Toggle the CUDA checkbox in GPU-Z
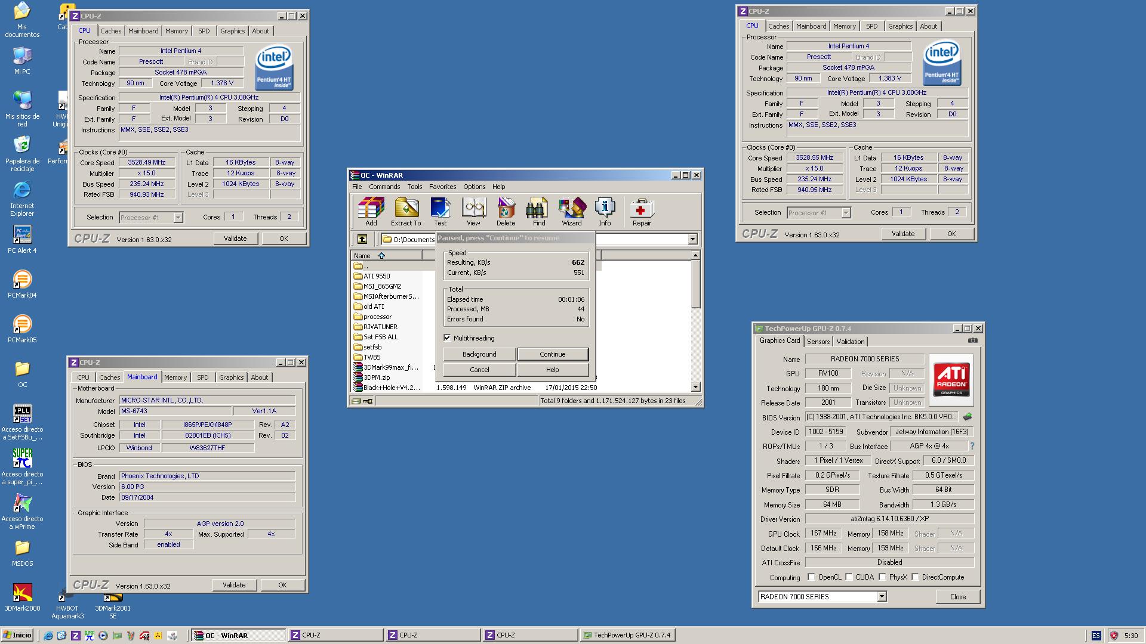This screenshot has width=1146, height=644. [849, 577]
